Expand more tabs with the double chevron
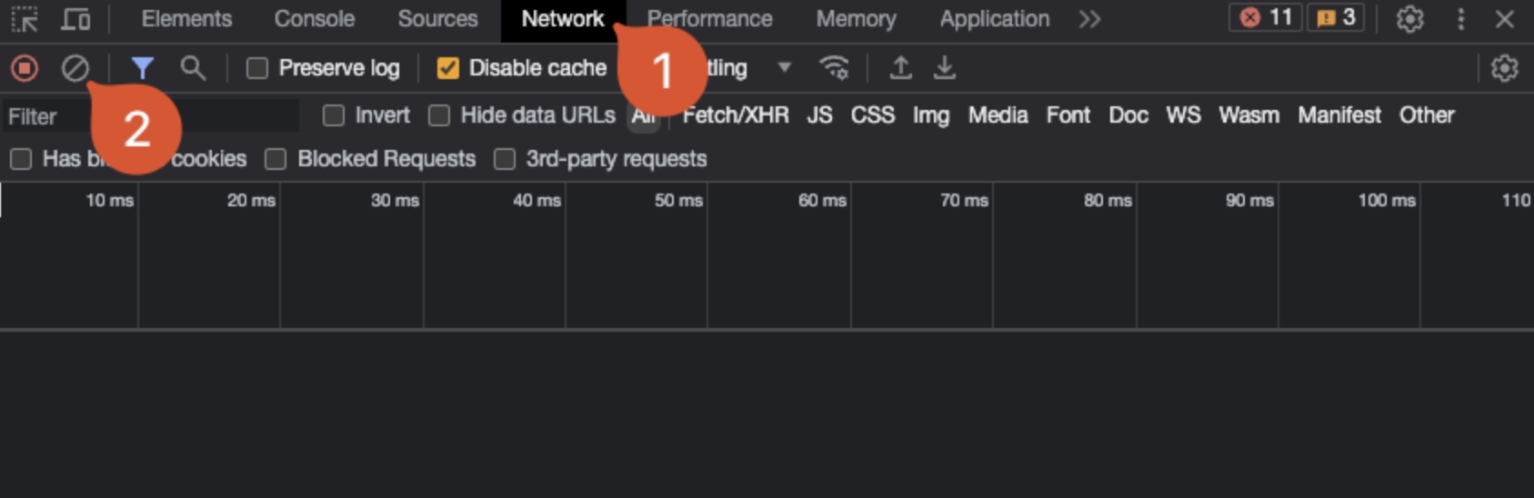The image size is (1534, 498). pyautogui.click(x=1089, y=19)
